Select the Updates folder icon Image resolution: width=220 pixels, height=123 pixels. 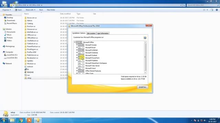coord(25,61)
